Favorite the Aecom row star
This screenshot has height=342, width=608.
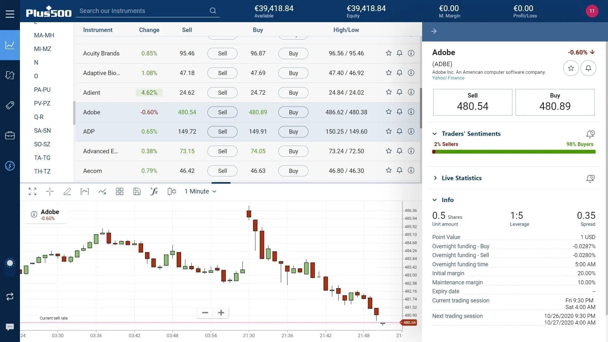(389, 170)
